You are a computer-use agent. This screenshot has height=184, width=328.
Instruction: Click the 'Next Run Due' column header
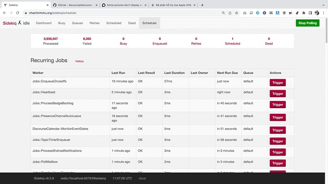tap(227, 73)
